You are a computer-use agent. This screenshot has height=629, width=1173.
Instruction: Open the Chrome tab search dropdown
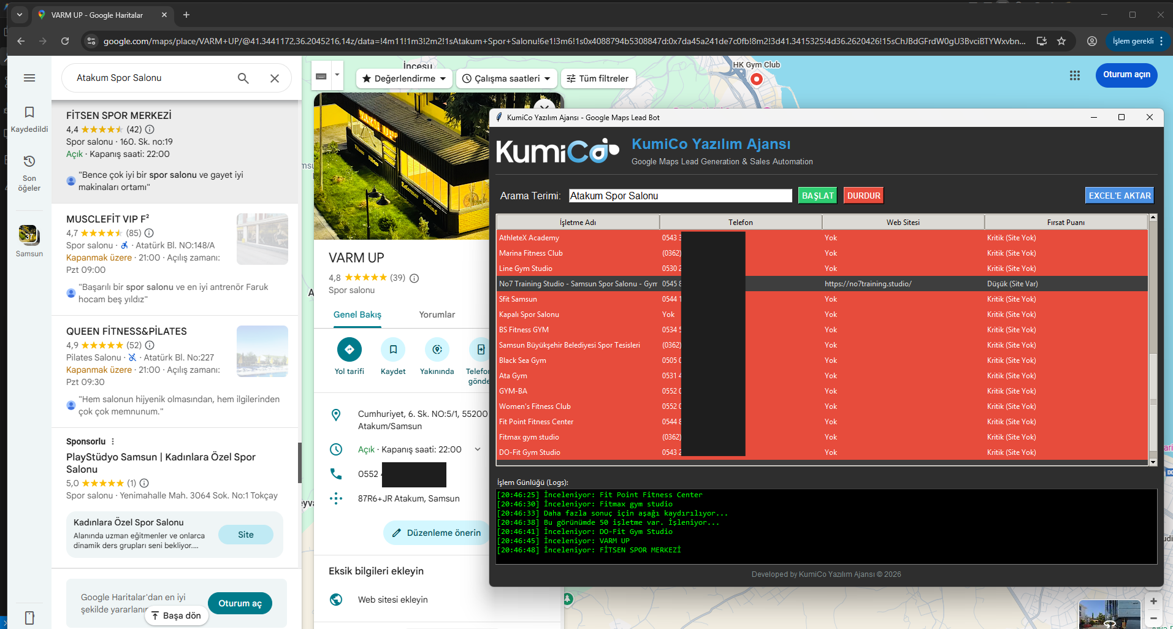pyautogui.click(x=20, y=15)
